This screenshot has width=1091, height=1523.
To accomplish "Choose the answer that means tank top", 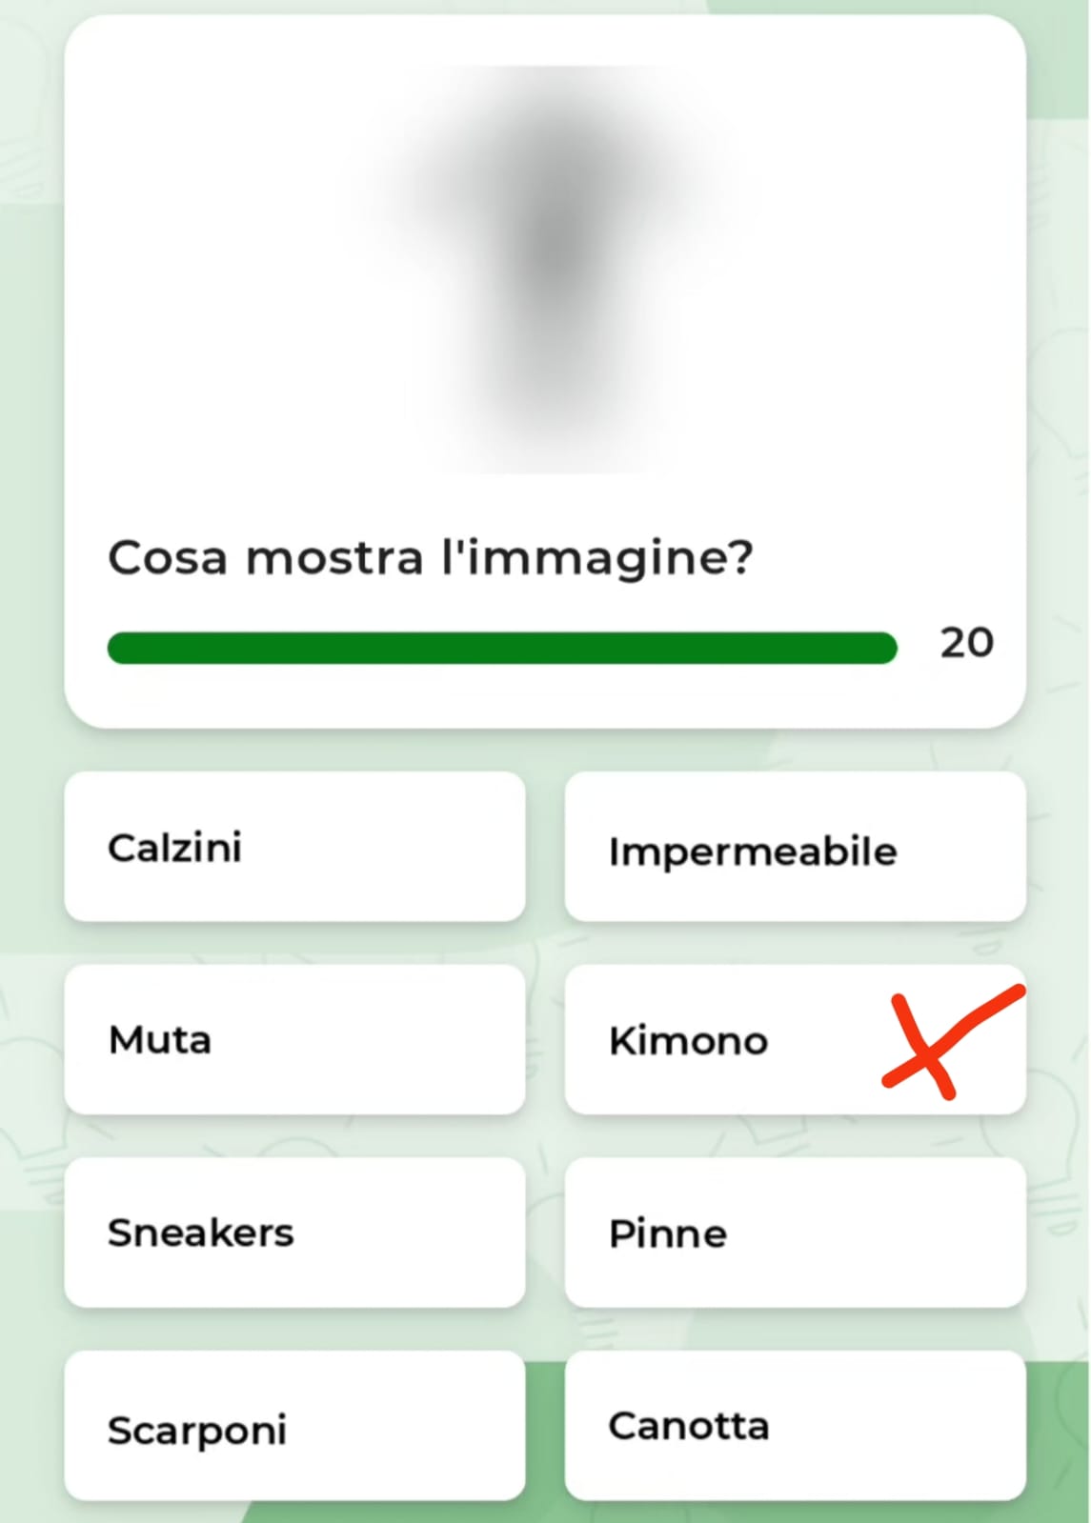I will 795,1425.
